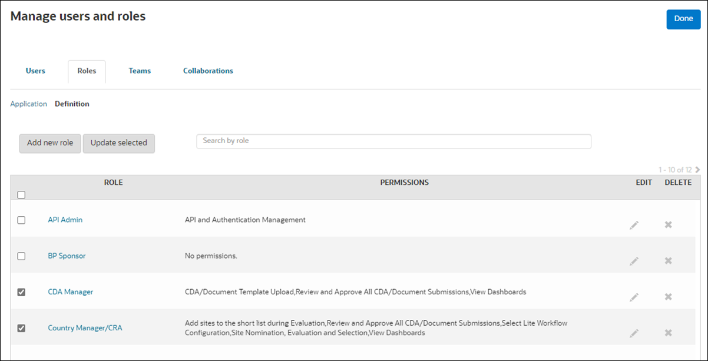
Task: Focus the Search by role field
Action: point(393,141)
